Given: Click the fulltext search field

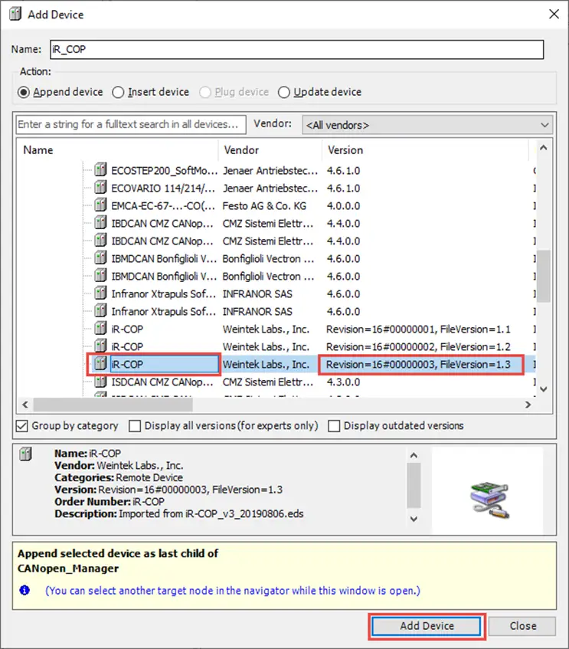Looking at the screenshot, I should tap(131, 124).
